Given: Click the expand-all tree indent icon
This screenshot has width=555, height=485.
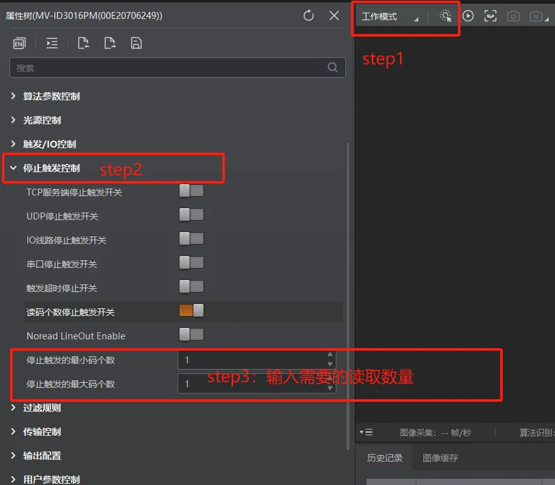Looking at the screenshot, I should click(52, 43).
